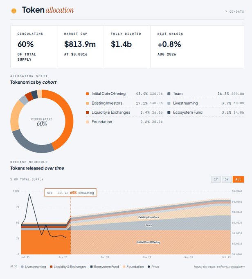The image size is (252, 279).
Task: Click the Initial Coin Offering color swatch
Action: tap(87, 94)
